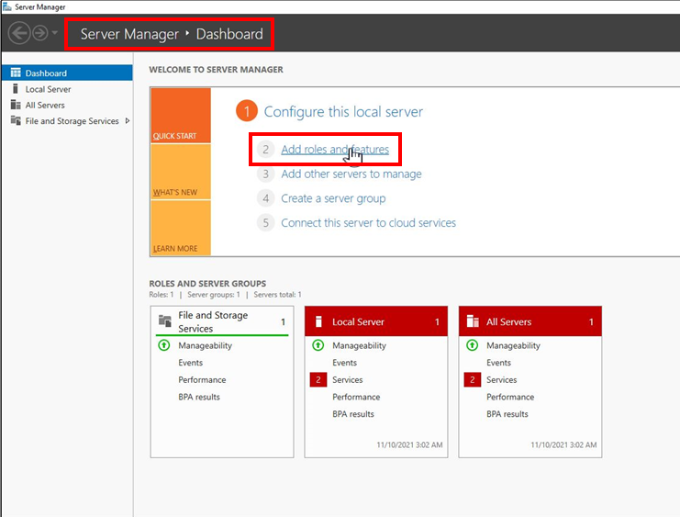Click the Servers total: 1 summary text
Image resolution: width=680 pixels, height=517 pixels.
click(277, 295)
